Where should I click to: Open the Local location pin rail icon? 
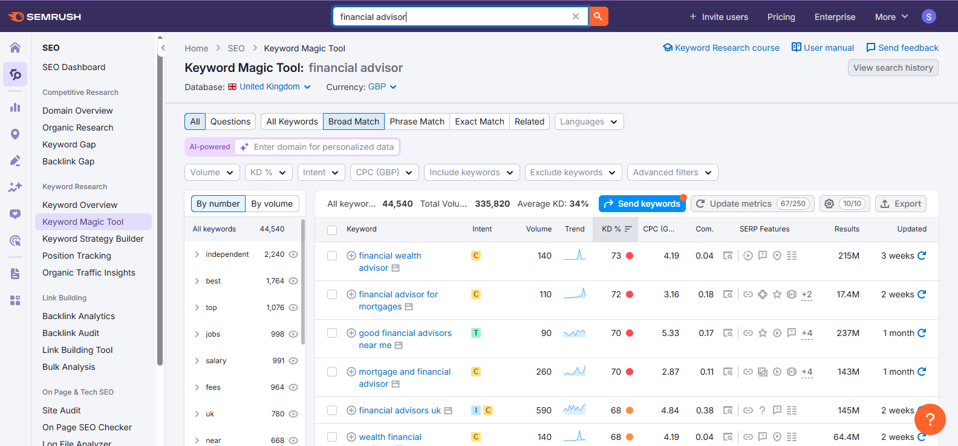pyautogui.click(x=15, y=134)
